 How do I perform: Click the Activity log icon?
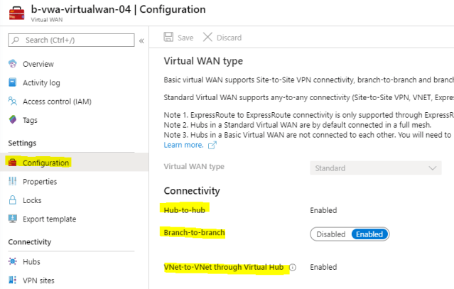(13, 83)
